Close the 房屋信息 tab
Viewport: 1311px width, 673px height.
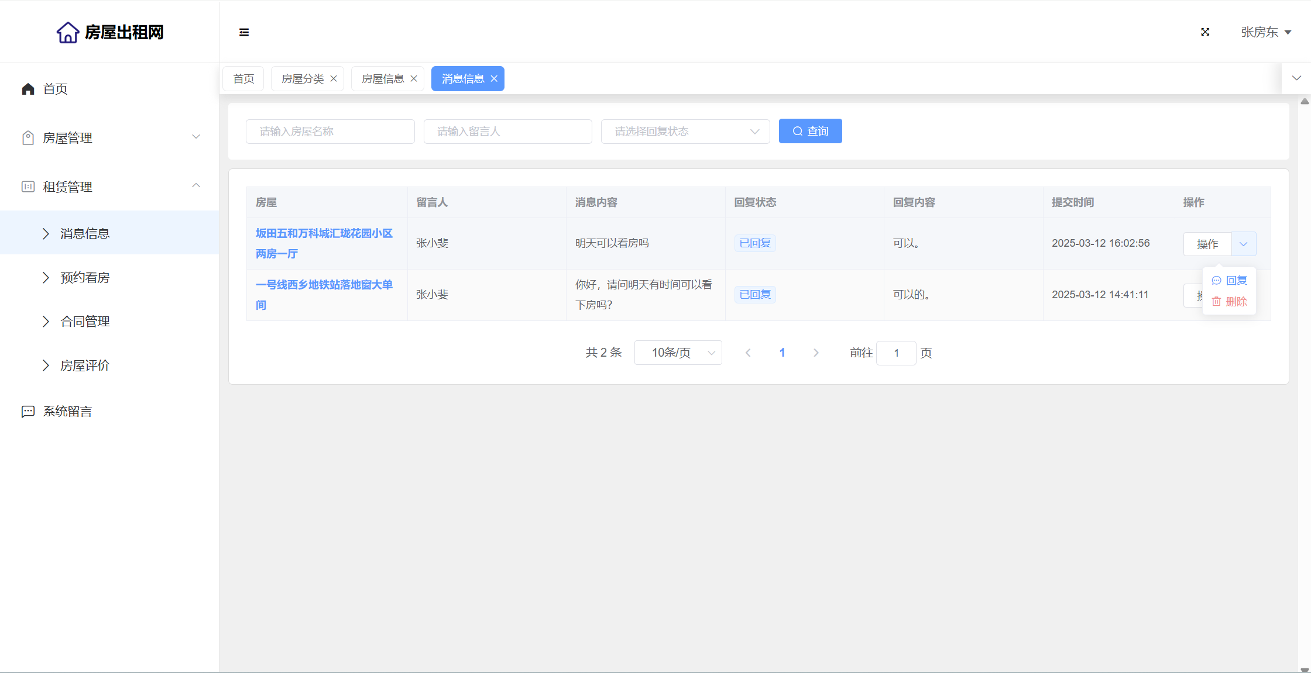(414, 79)
